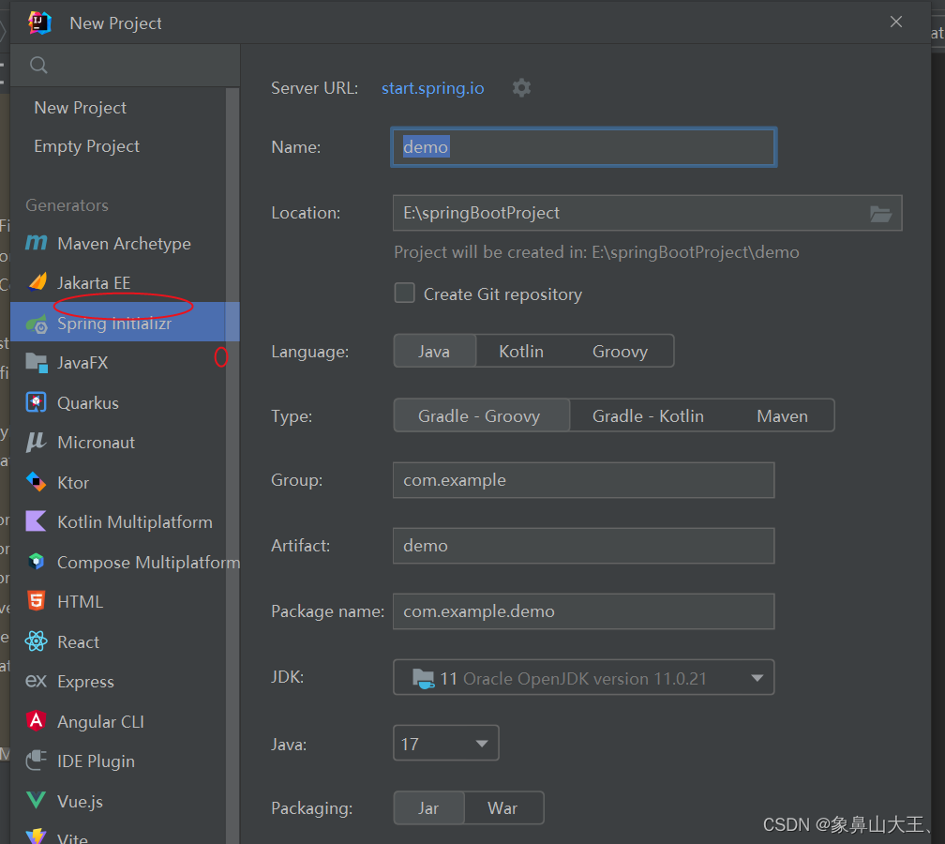Click the Micronaut mu icon

click(x=36, y=442)
